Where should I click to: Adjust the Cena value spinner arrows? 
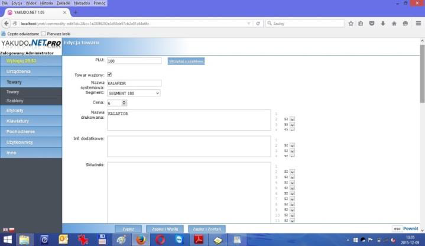click(x=125, y=103)
